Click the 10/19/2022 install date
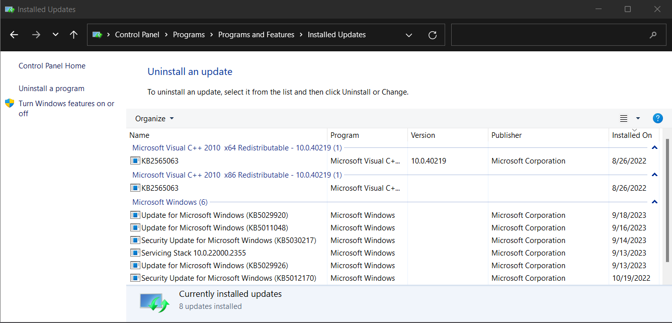Image resolution: width=672 pixels, height=323 pixels. (631, 278)
